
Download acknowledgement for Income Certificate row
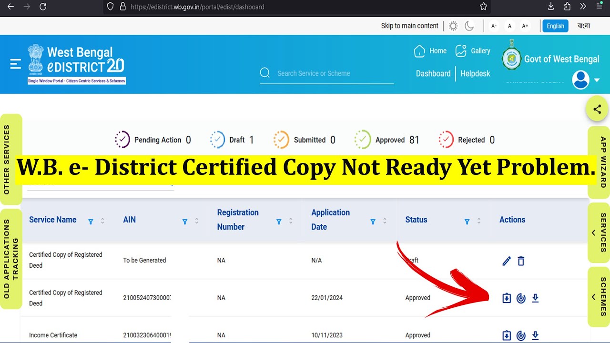click(x=507, y=335)
